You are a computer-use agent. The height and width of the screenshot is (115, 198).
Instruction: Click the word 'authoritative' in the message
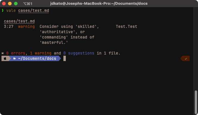(x=57, y=32)
